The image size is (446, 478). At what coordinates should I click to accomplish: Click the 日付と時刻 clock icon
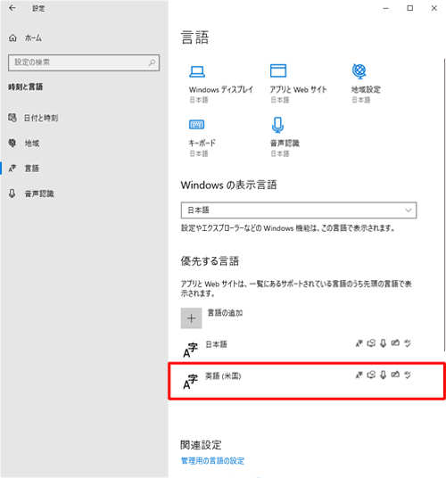pos(12,118)
